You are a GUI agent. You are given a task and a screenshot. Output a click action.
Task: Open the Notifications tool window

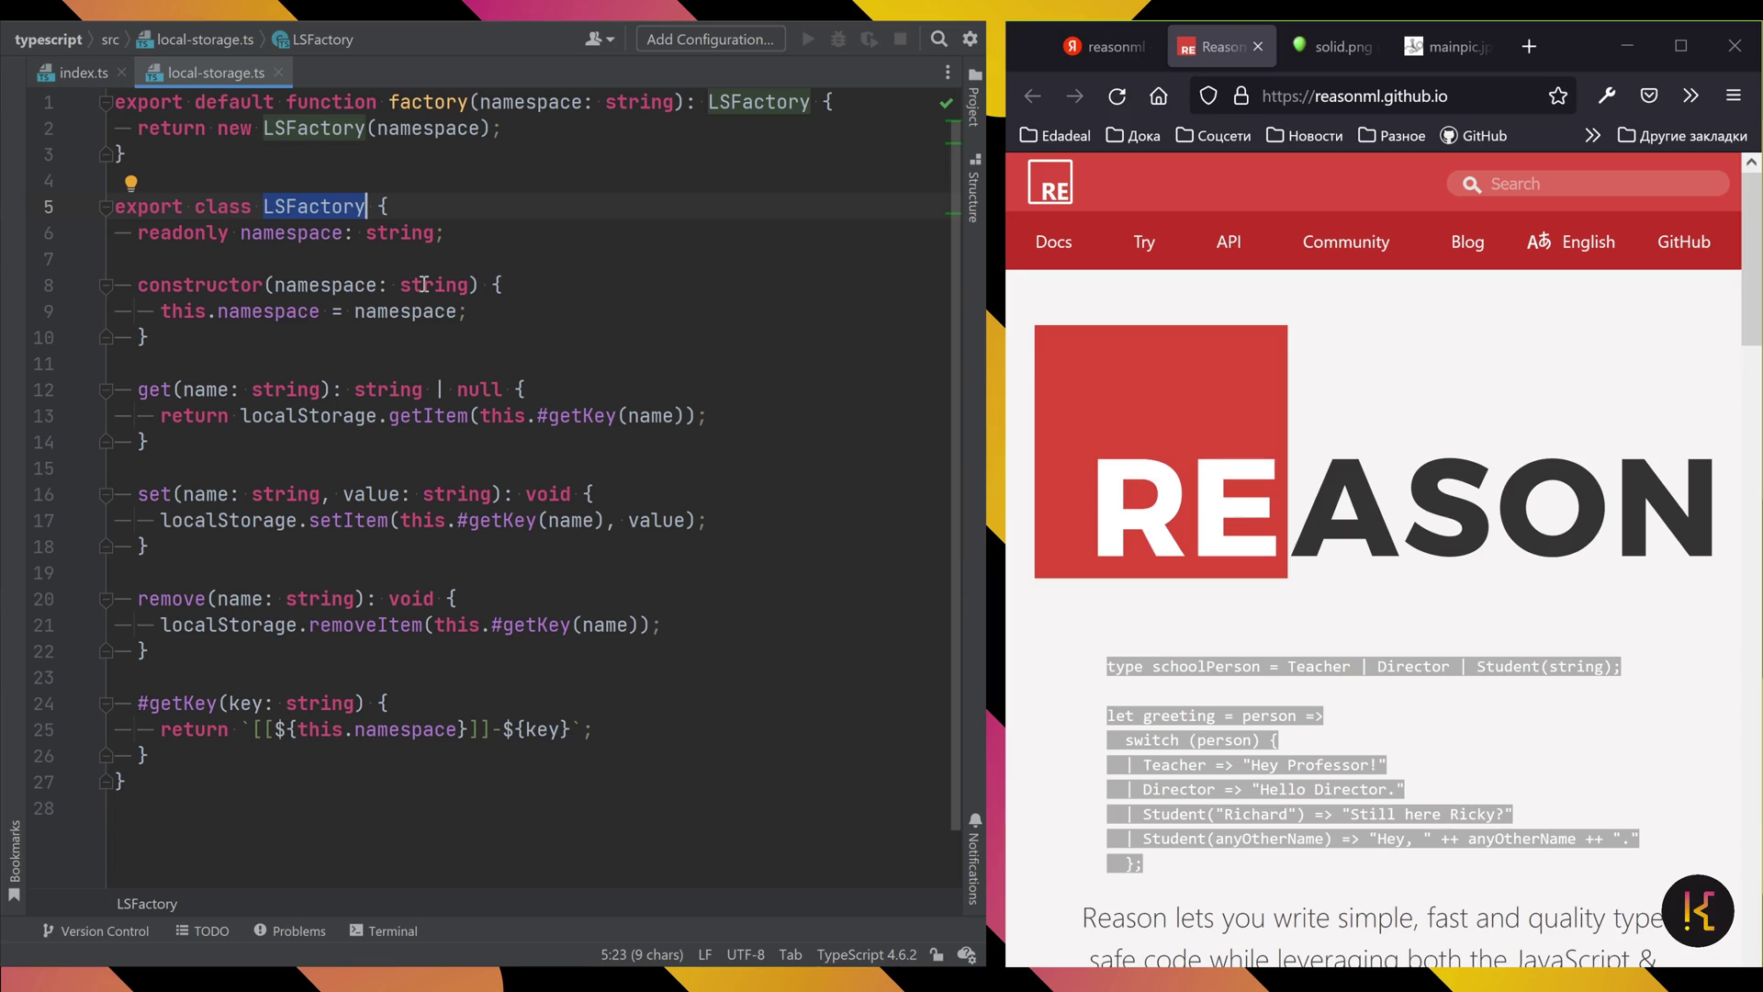[974, 859]
